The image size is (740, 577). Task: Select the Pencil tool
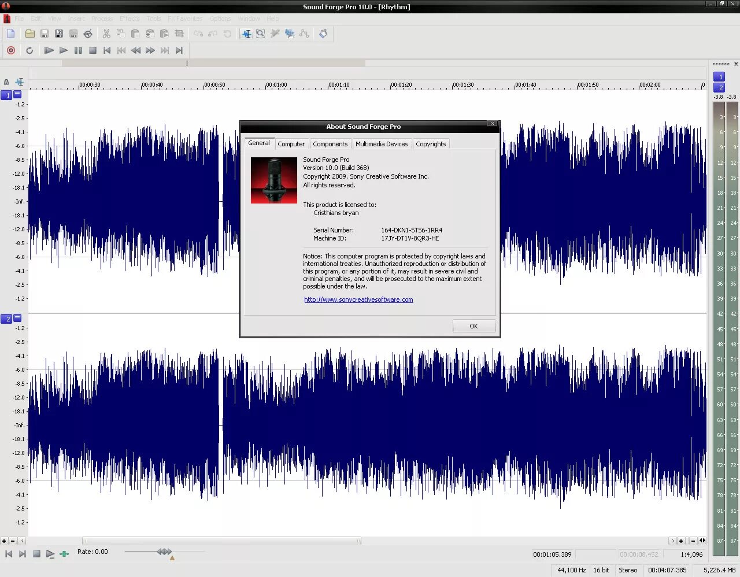coord(275,34)
